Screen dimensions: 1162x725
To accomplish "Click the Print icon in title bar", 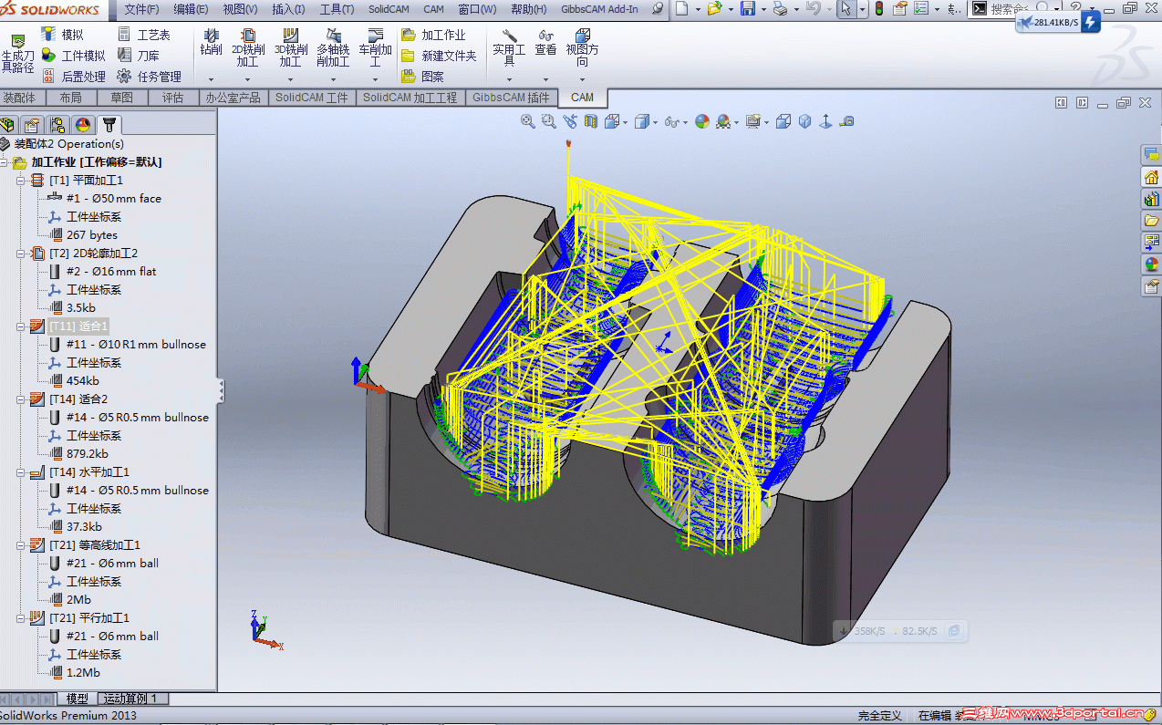I will tap(780, 9).
